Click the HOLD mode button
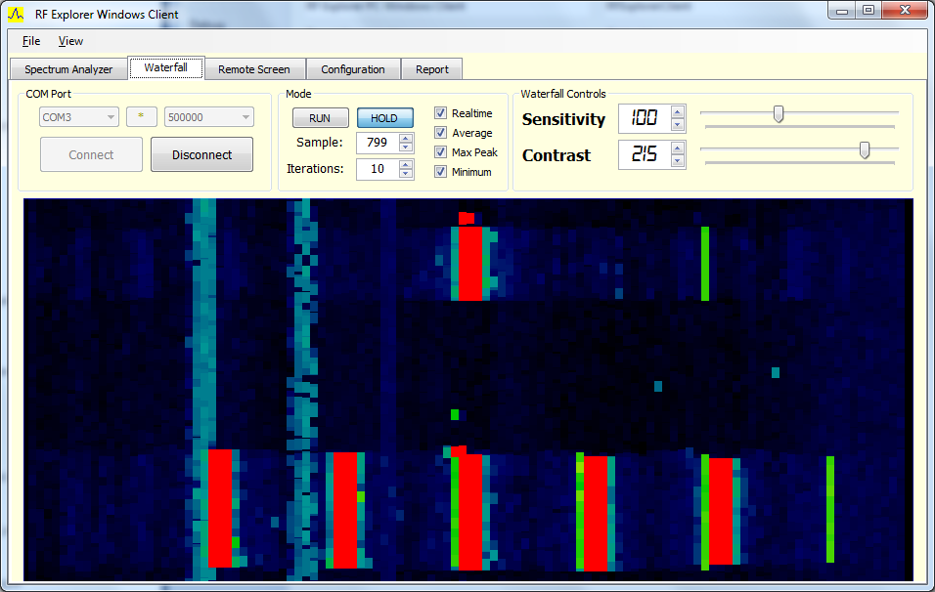 [384, 118]
